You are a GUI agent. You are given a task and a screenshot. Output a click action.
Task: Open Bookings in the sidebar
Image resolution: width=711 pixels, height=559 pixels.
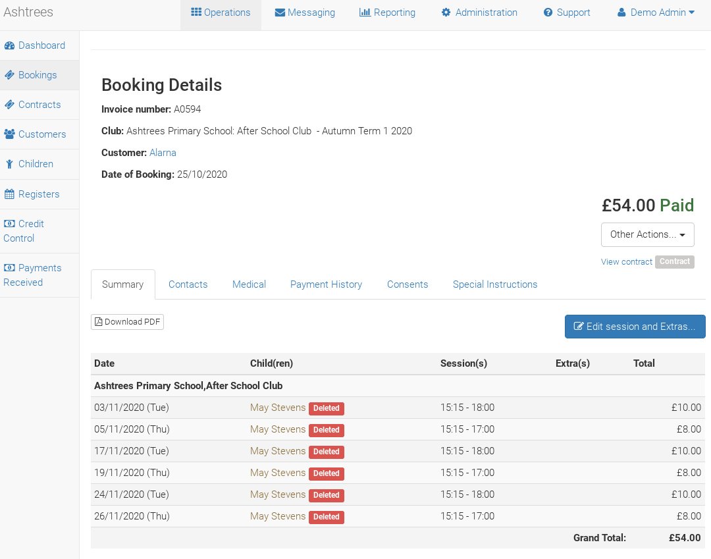pyautogui.click(x=39, y=75)
